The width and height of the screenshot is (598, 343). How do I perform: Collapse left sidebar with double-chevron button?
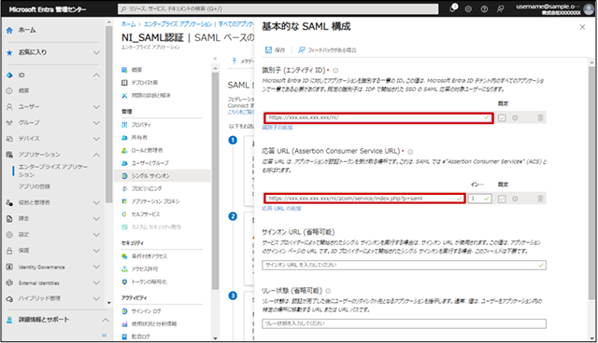pos(104,335)
